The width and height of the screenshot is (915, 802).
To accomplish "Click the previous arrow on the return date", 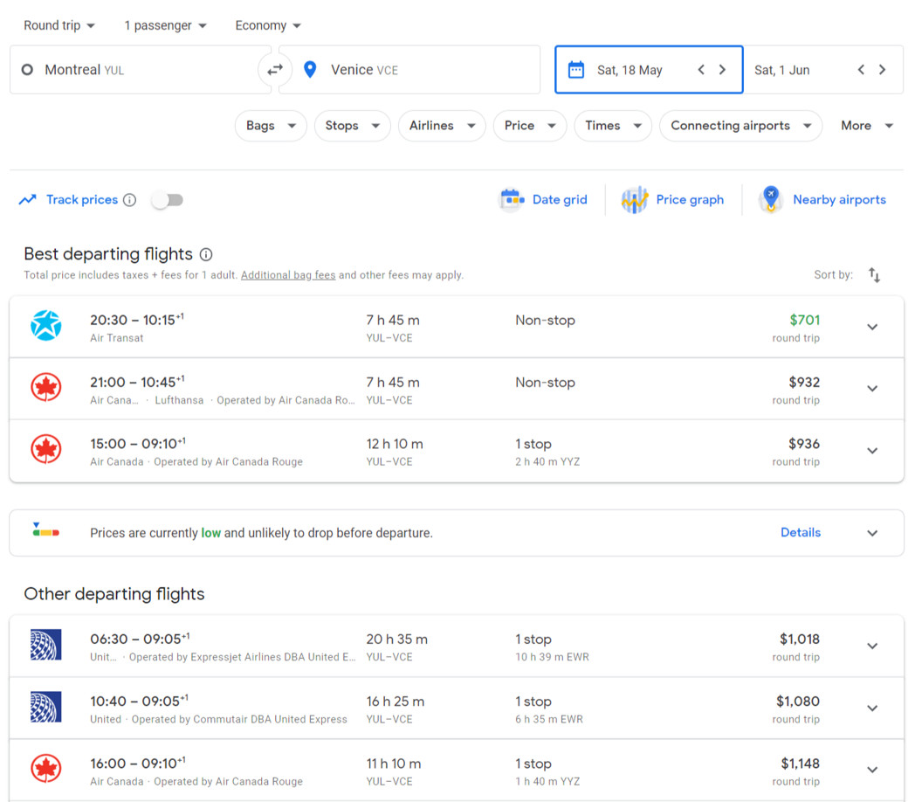I will [861, 69].
